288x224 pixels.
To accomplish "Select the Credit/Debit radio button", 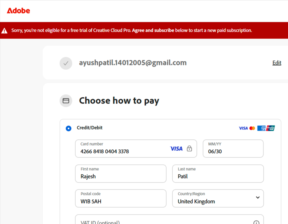I will pos(68,128).
